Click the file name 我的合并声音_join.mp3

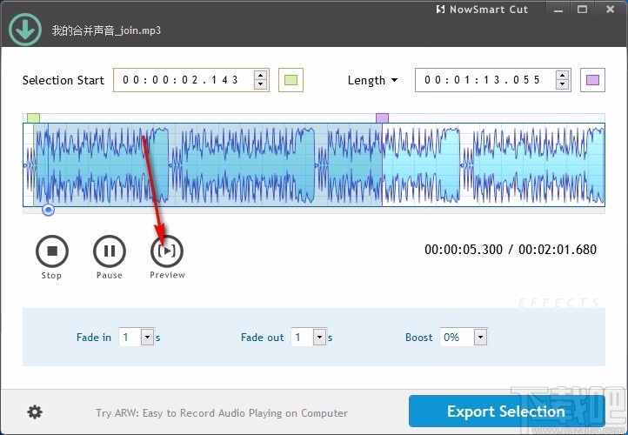point(106,30)
